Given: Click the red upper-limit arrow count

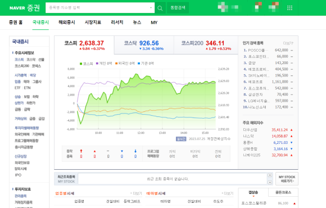Looking at the screenshot, I should pyautogui.click(x=81, y=156).
